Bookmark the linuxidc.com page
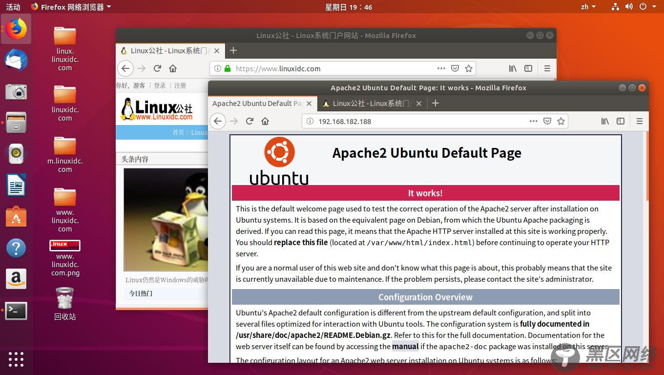The image size is (664, 375). pyautogui.click(x=469, y=68)
